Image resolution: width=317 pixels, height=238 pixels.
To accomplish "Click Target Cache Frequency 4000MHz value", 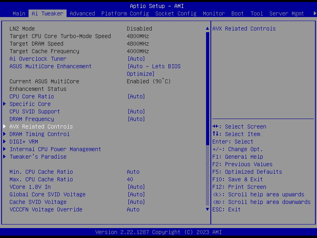I will point(138,51).
